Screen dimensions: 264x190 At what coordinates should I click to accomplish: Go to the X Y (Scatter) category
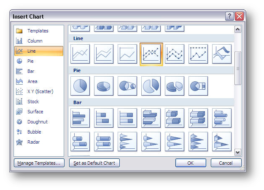point(40,91)
